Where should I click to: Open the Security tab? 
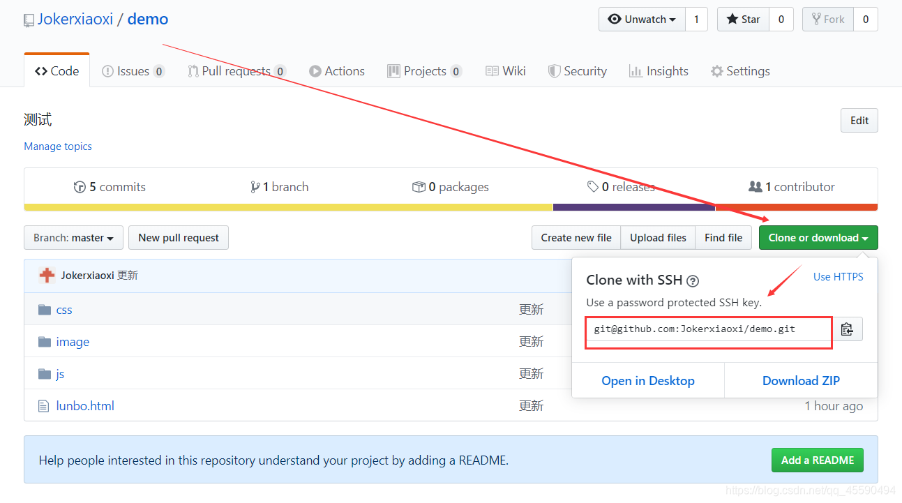coord(577,71)
